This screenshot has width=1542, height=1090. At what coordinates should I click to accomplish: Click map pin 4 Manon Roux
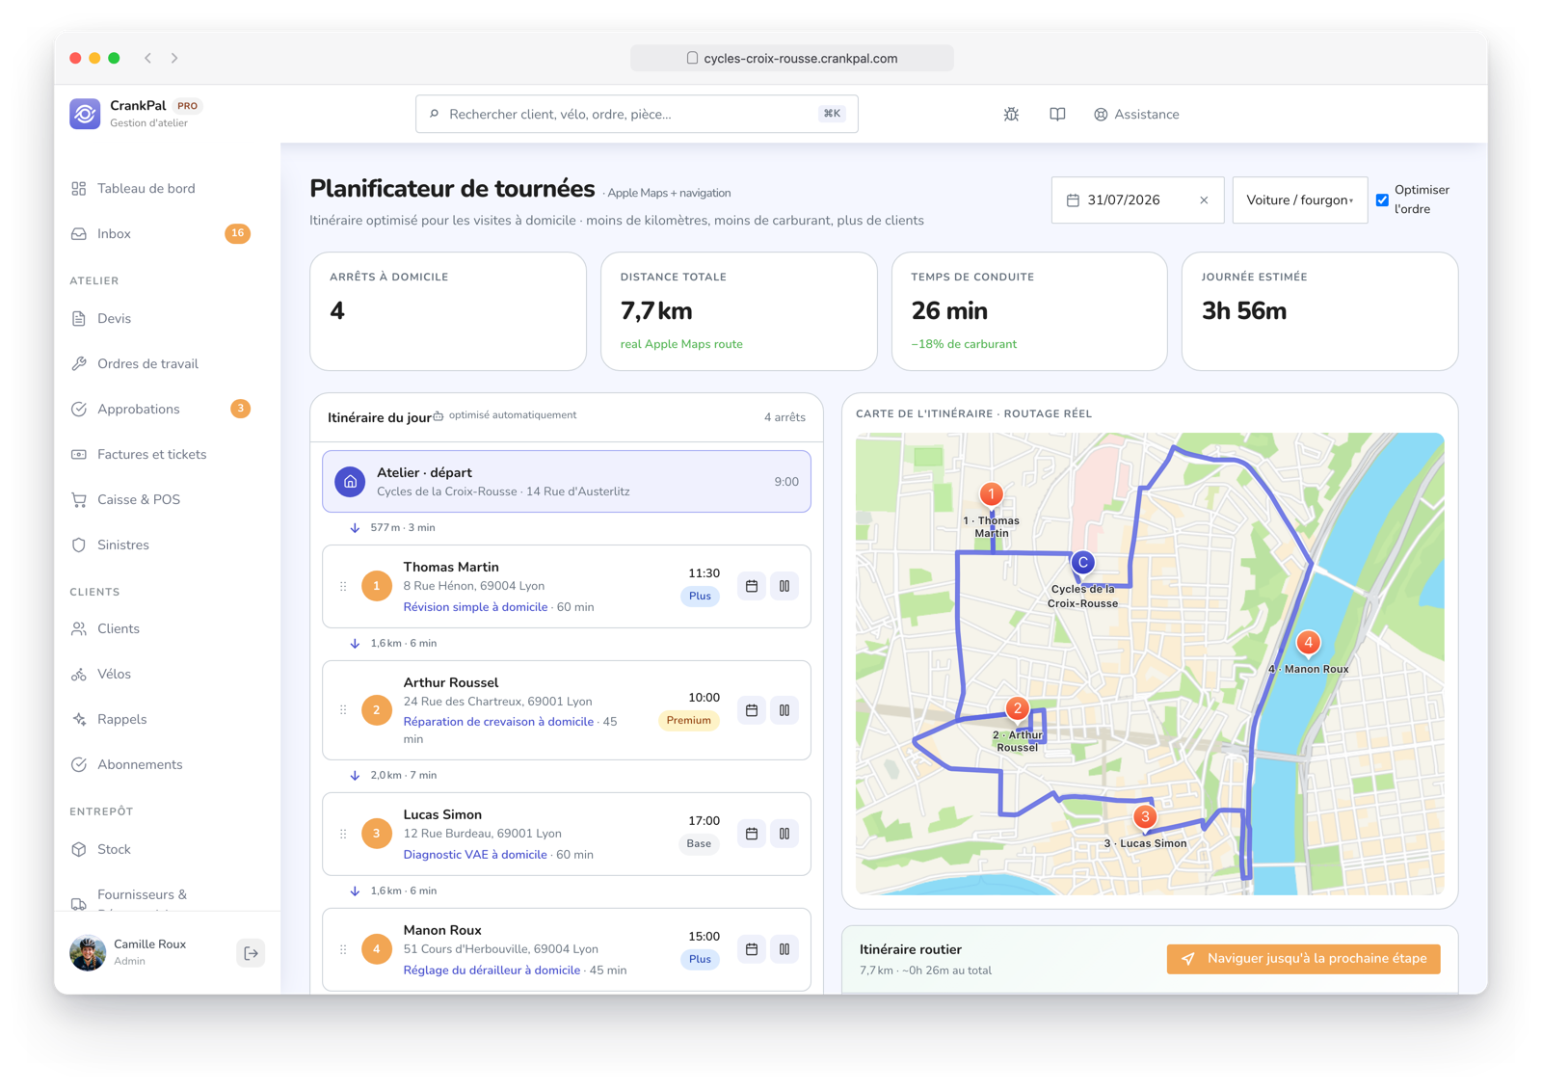tap(1308, 643)
